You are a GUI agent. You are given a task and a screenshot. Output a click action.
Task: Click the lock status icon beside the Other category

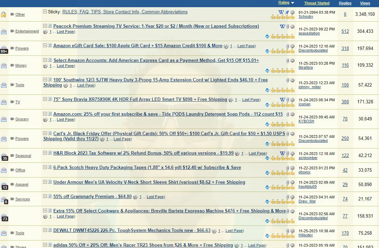(x=3, y=14)
